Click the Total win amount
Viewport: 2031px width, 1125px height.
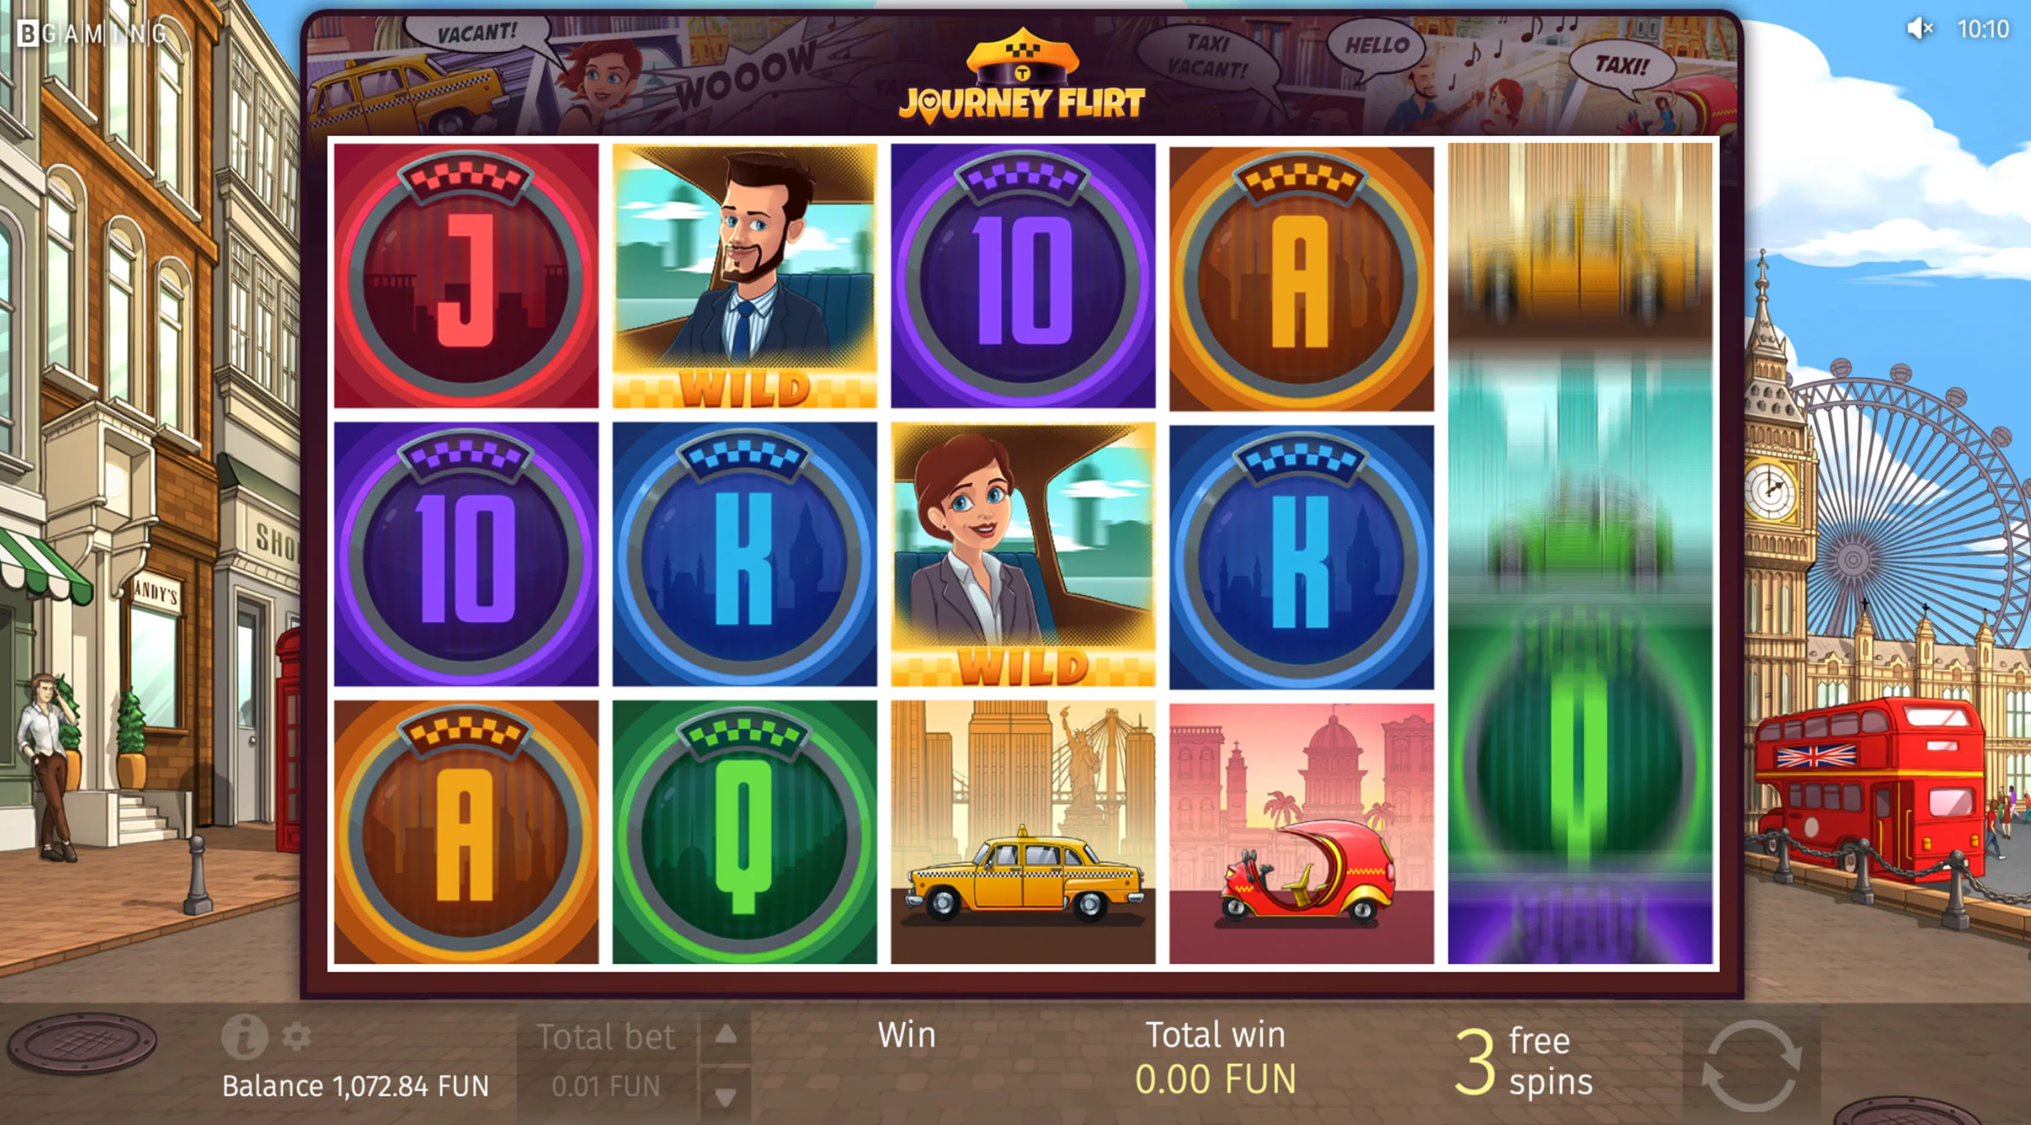(x=1215, y=1079)
